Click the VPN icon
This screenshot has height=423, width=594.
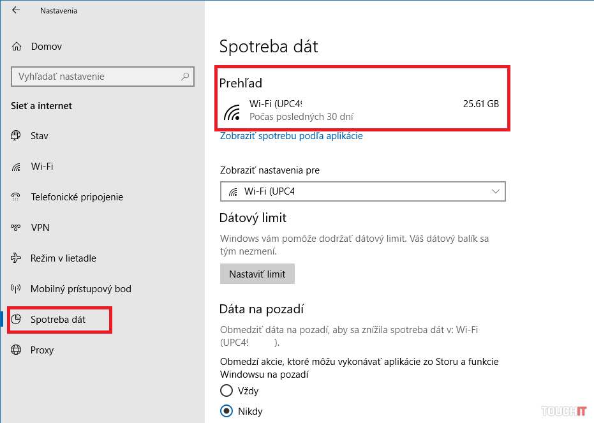coord(17,228)
